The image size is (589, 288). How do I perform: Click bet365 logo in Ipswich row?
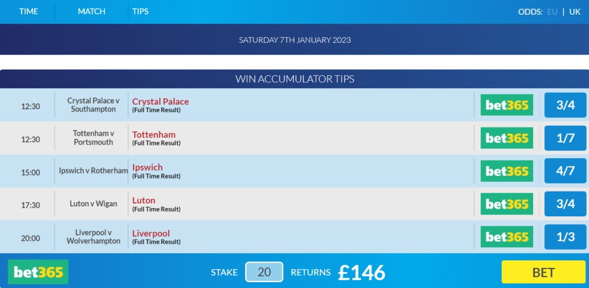(x=507, y=171)
